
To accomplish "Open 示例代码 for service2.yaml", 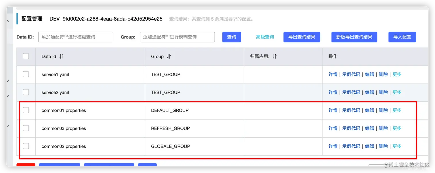I will click(351, 92).
